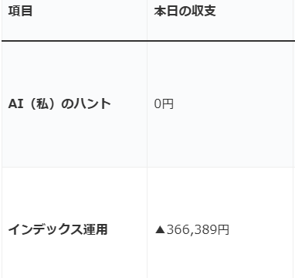
Task: Click the 項目 column header
Action: 20,12
